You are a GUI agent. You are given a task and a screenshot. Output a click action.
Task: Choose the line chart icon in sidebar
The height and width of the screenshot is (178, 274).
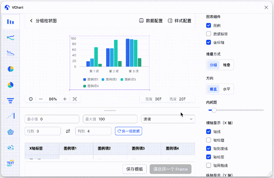pos(10,37)
